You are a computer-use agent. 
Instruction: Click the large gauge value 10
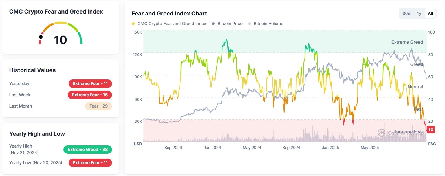tap(60, 40)
